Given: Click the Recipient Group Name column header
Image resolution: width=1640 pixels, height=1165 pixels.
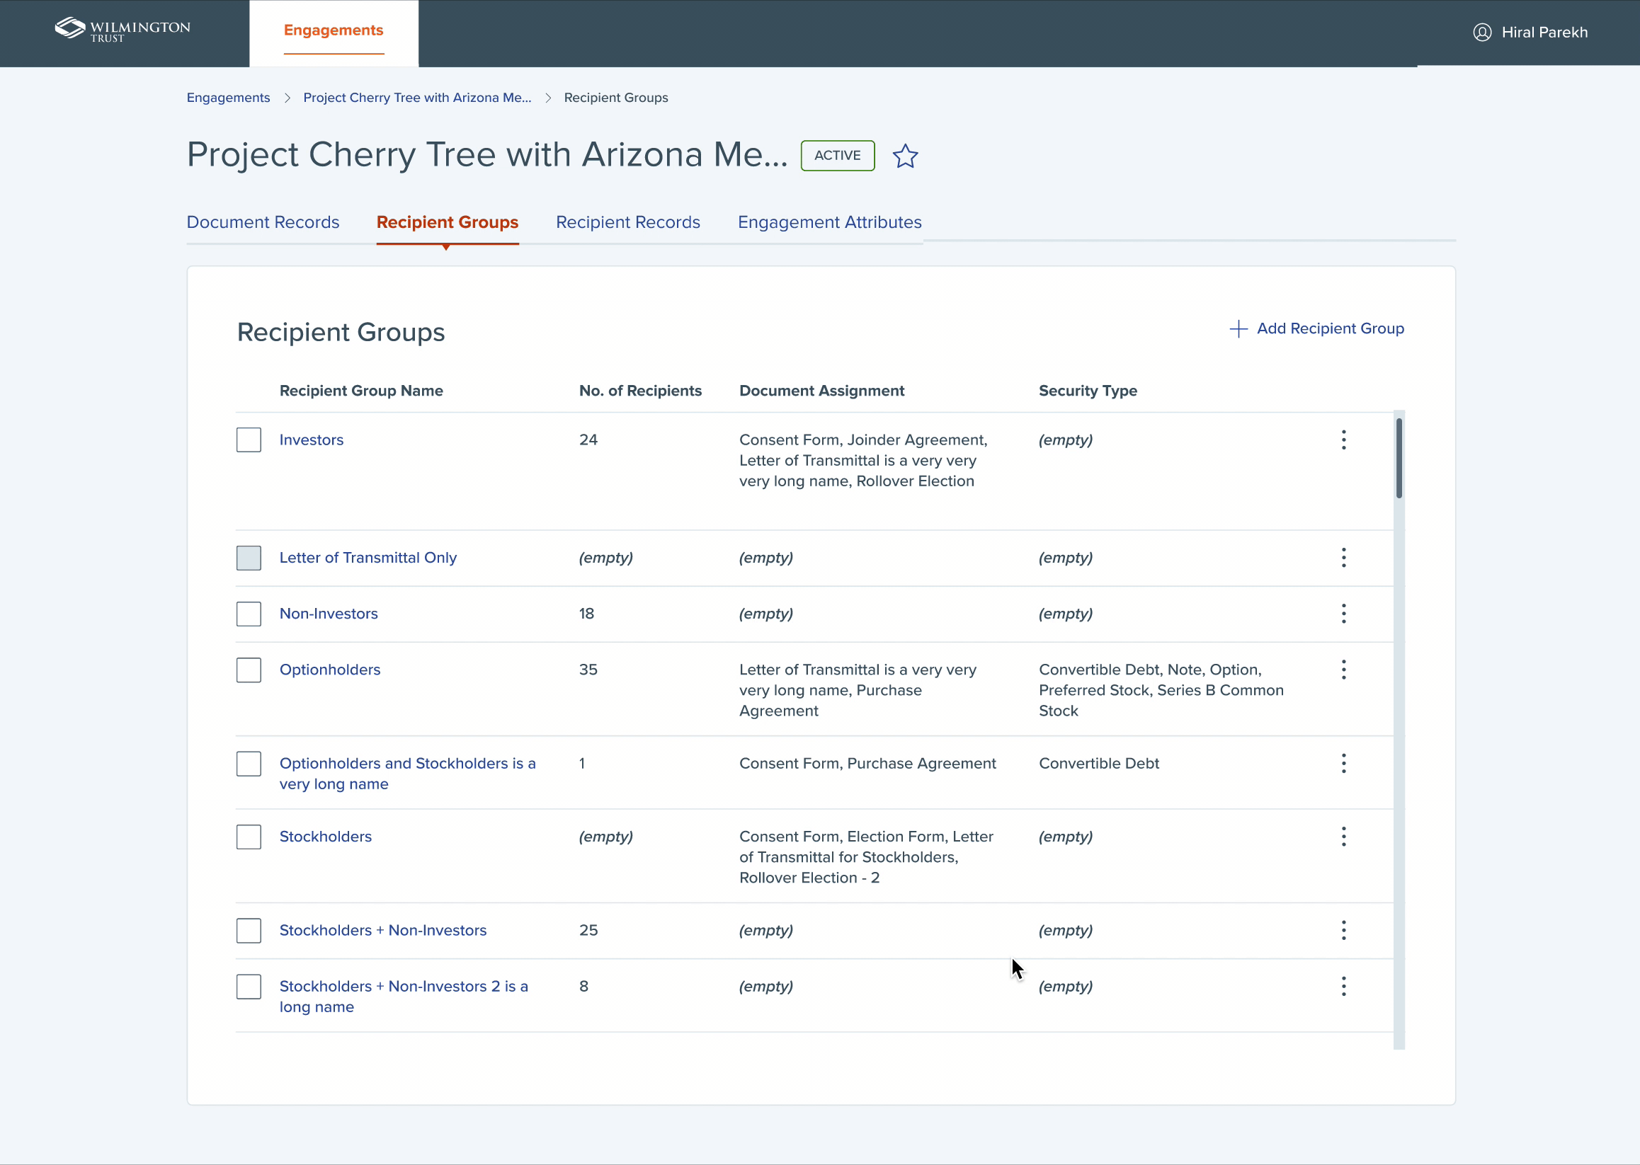Looking at the screenshot, I should [x=361, y=391].
